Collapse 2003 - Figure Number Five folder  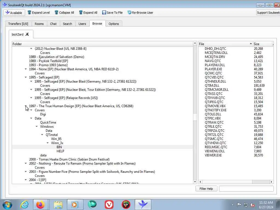pyautogui.click(x=26, y=172)
